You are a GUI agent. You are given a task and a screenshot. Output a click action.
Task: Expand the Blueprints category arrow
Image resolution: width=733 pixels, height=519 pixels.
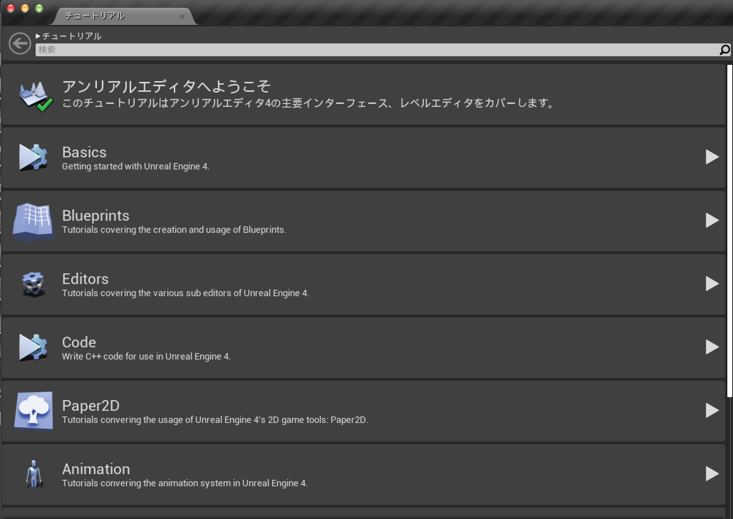click(x=712, y=220)
